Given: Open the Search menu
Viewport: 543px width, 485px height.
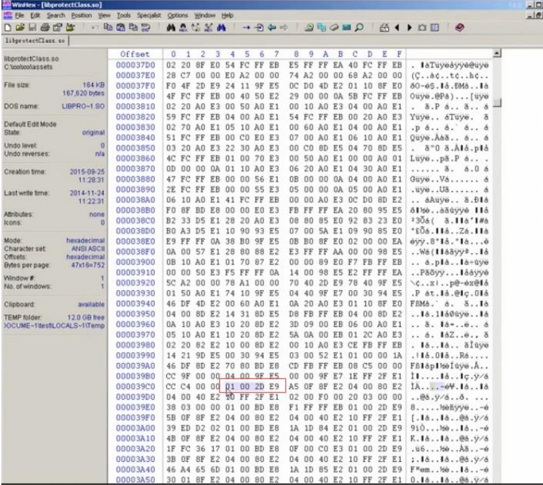Looking at the screenshot, I should pos(56,15).
